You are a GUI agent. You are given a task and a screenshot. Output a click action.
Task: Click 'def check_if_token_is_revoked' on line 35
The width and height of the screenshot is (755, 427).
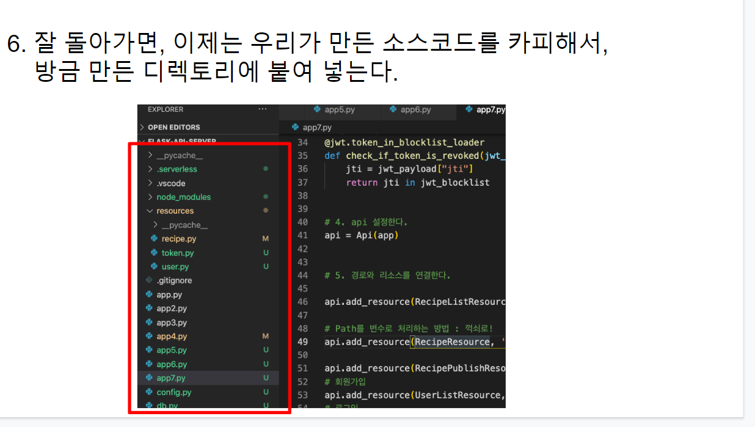404,156
